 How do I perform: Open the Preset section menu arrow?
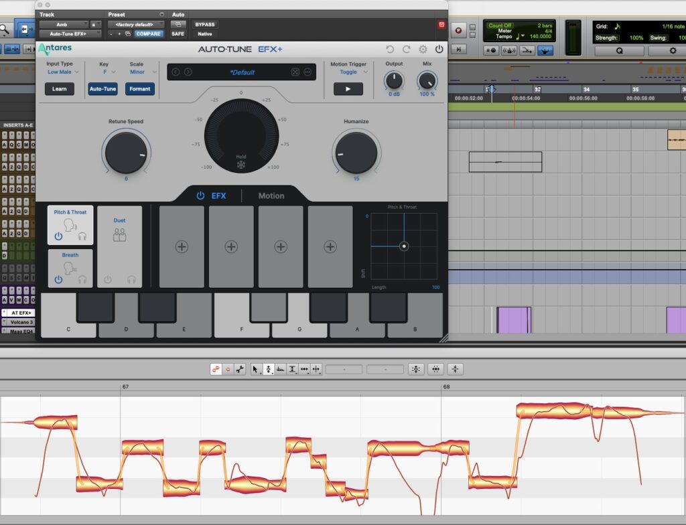[x=161, y=15]
